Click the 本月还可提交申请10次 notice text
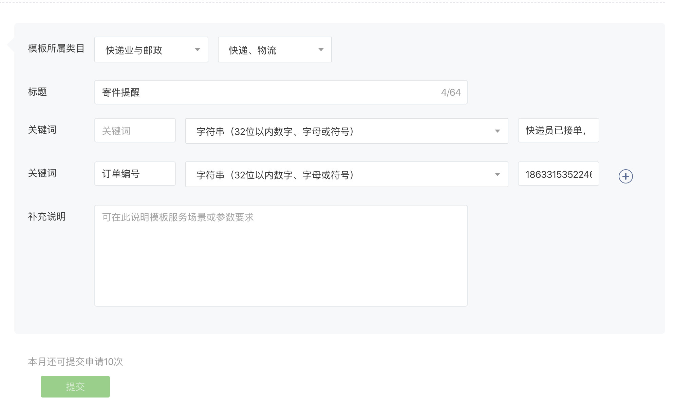674x407 pixels. 75,362
